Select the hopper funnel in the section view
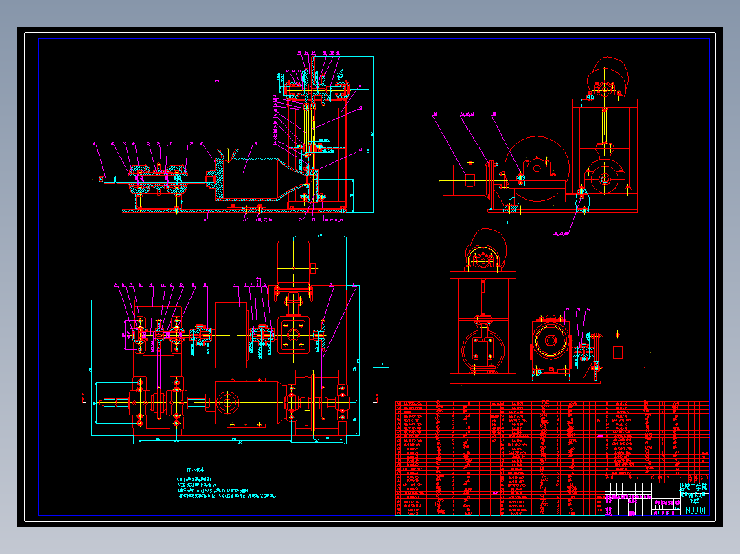This screenshot has width=740, height=554. click(x=228, y=154)
